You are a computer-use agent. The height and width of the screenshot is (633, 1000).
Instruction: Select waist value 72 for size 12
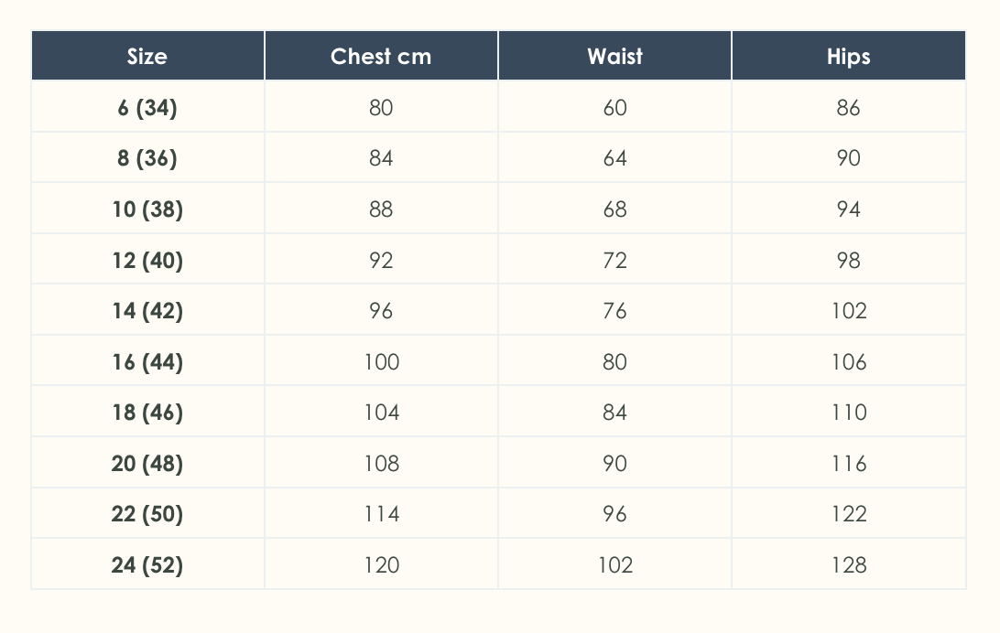614,261
